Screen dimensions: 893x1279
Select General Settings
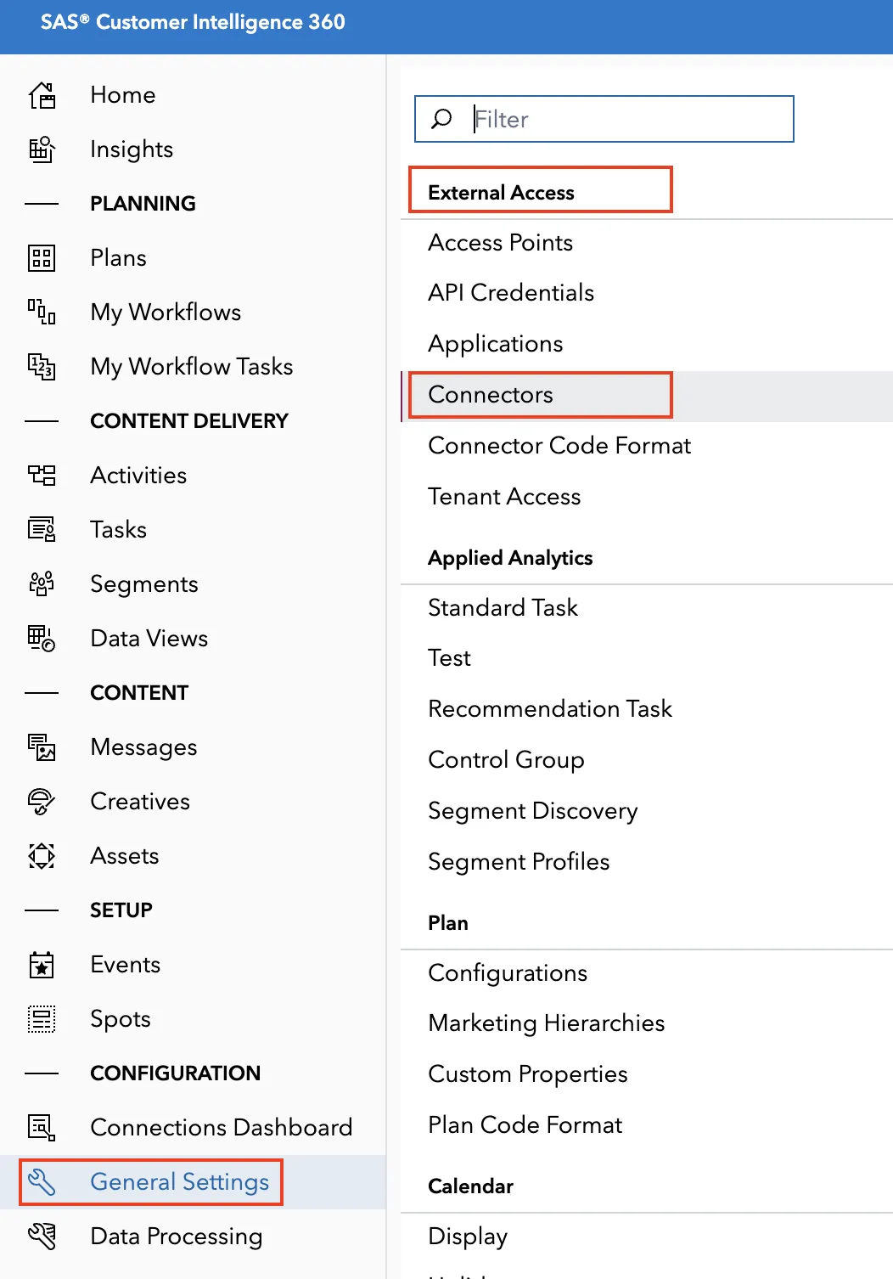(180, 1182)
